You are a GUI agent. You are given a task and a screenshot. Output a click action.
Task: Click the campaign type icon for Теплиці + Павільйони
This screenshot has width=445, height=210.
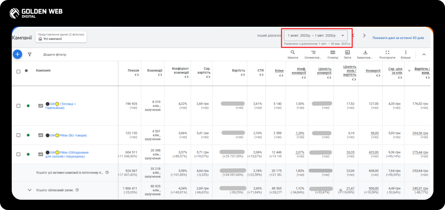(x=41, y=106)
